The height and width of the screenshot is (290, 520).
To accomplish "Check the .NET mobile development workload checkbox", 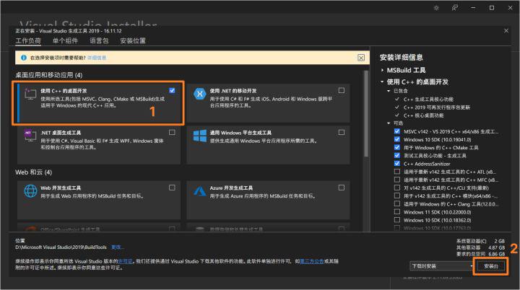I will [341, 90].
